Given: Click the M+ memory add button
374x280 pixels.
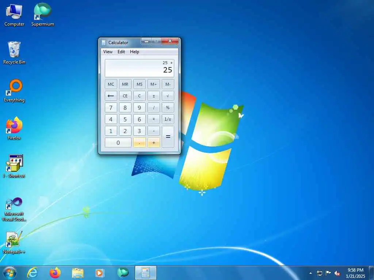Looking at the screenshot, I should pos(154,84).
